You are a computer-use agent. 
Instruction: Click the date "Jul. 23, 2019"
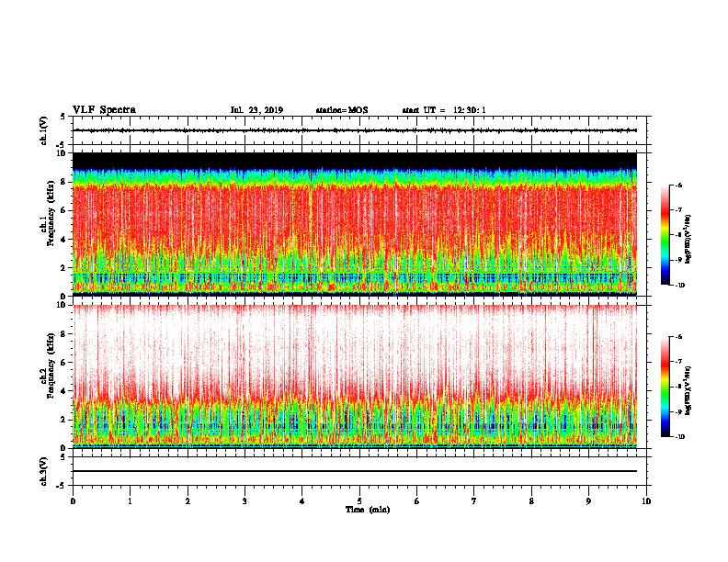tap(256, 110)
